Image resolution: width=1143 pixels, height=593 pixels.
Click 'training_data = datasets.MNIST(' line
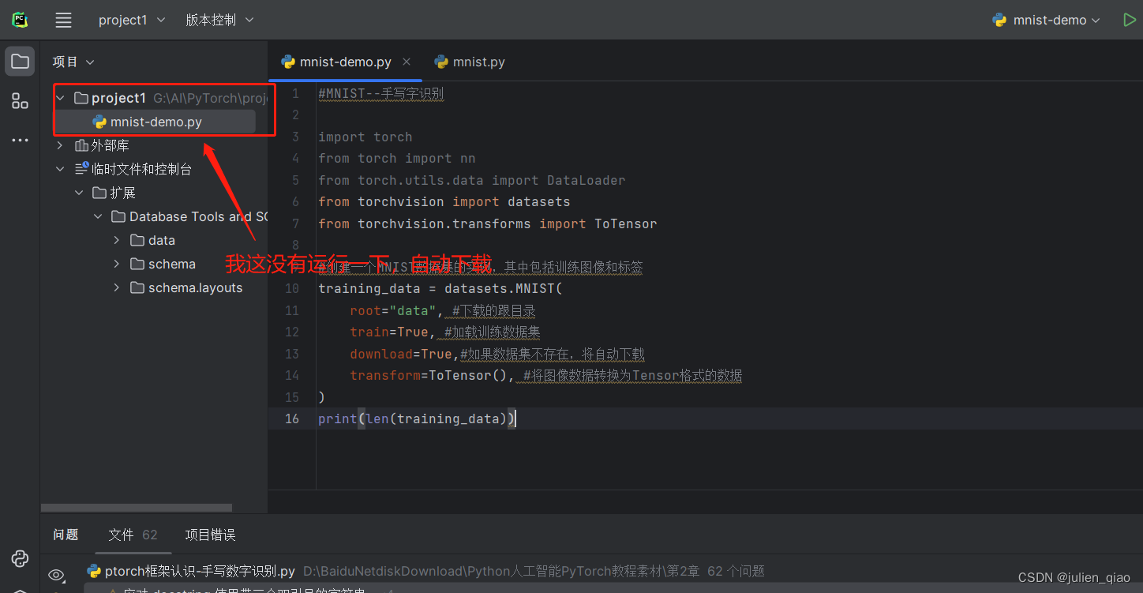(440, 288)
